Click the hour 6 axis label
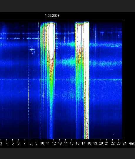The height and width of the screenshot is (159, 135). (19, 143)
